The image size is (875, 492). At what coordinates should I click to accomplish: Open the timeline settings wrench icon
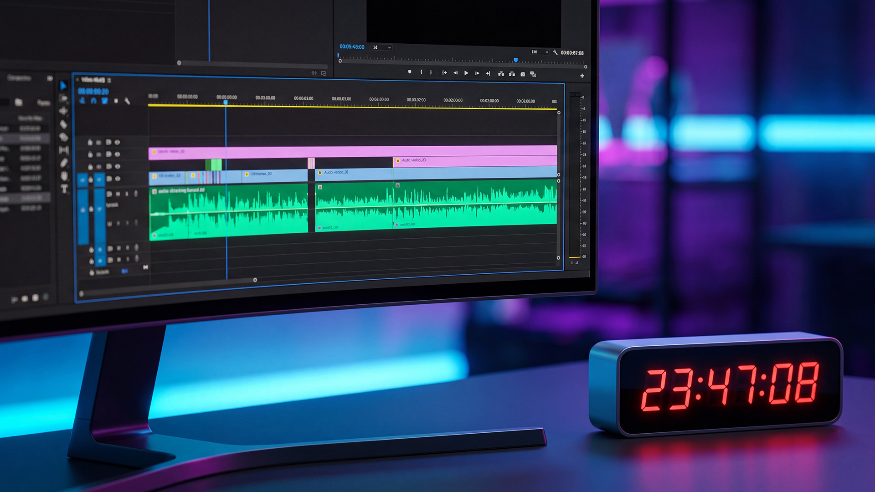pyautogui.click(x=127, y=101)
